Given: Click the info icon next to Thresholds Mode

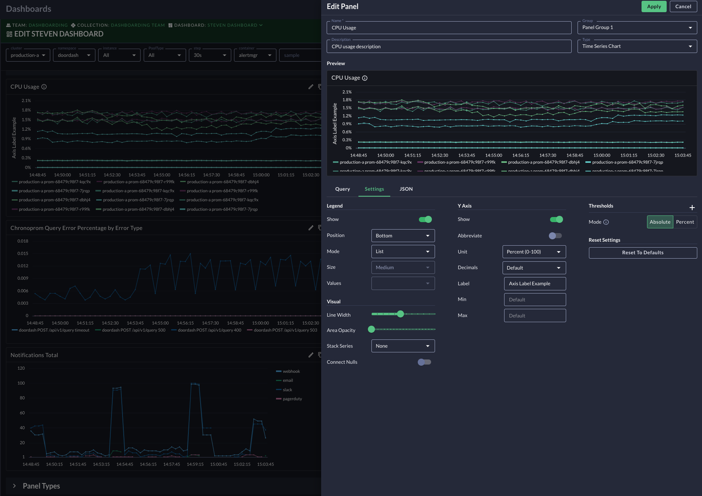Looking at the screenshot, I should pos(606,222).
